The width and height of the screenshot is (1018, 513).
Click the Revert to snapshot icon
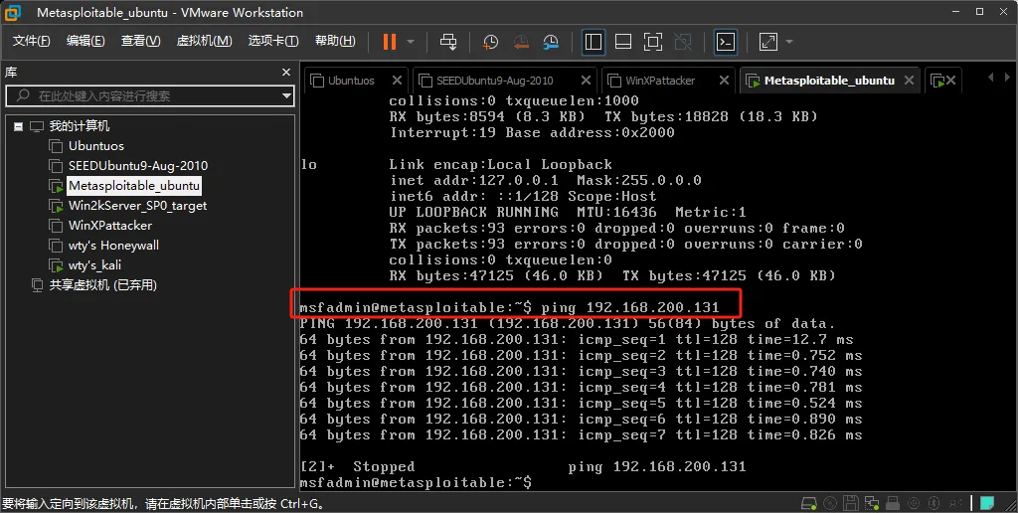click(x=521, y=42)
